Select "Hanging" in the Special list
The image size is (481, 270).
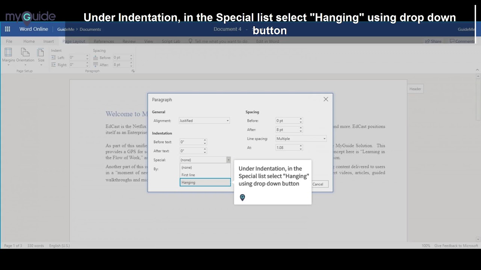point(205,182)
